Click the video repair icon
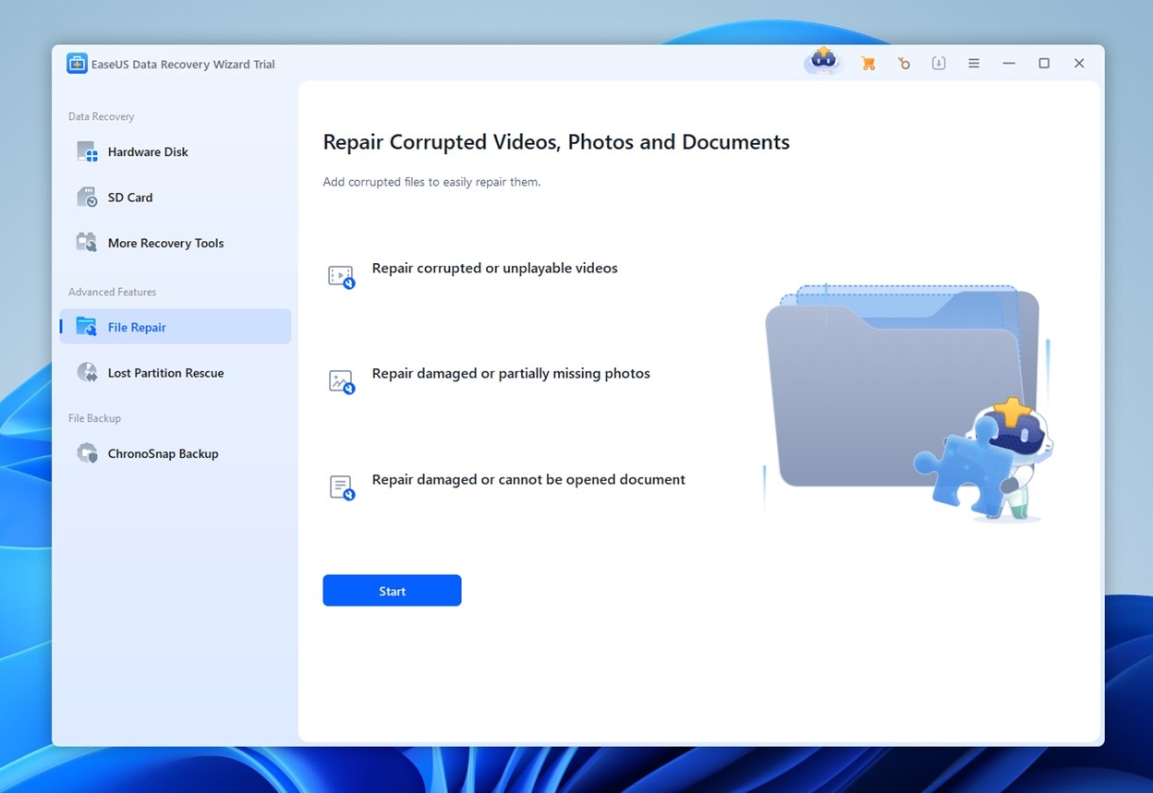The height and width of the screenshot is (793, 1153). [342, 277]
